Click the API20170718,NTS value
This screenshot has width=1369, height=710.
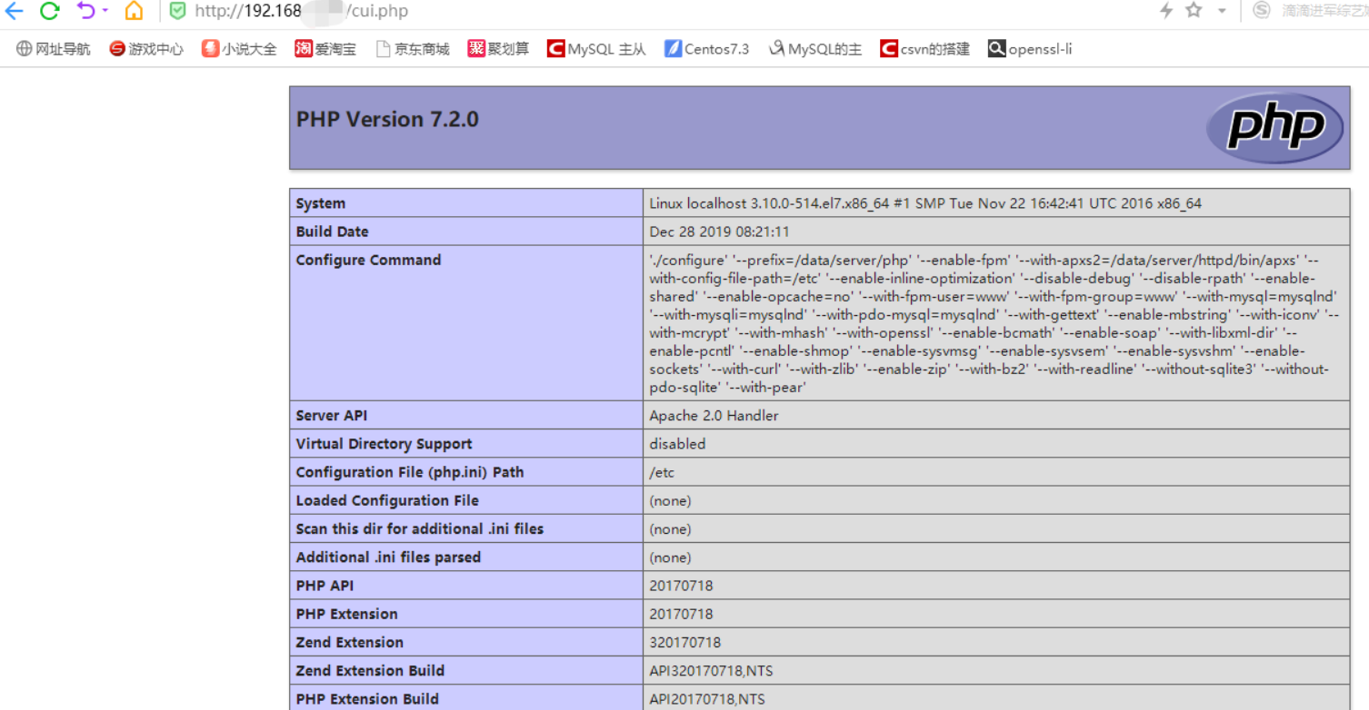pos(707,698)
